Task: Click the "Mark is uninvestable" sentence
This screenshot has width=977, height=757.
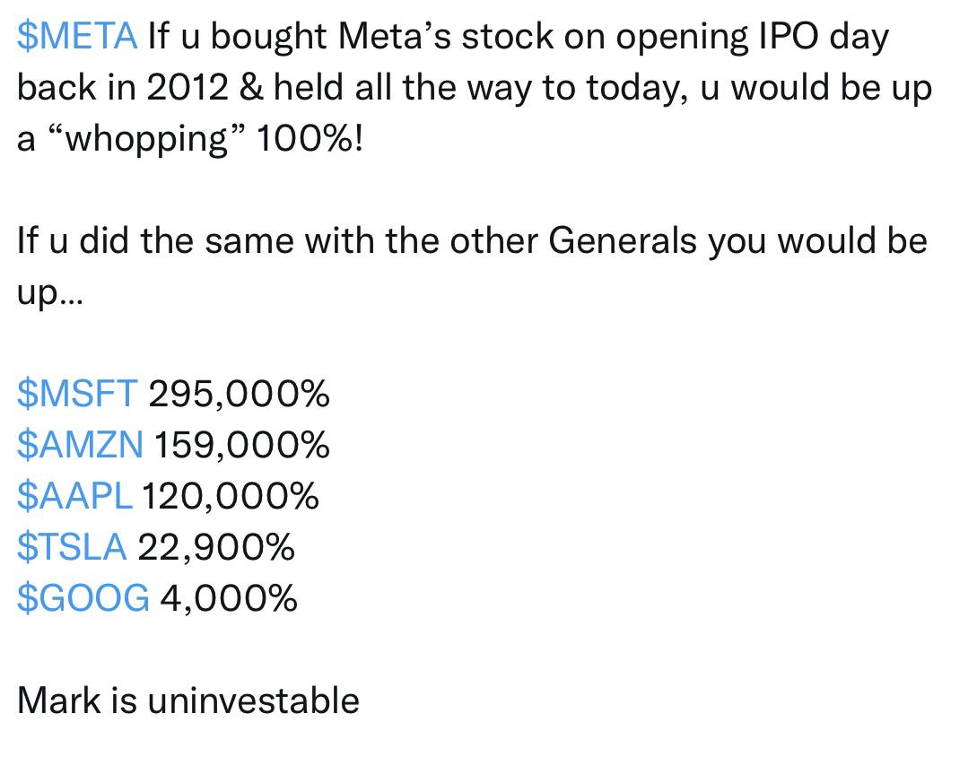Action: (x=188, y=700)
